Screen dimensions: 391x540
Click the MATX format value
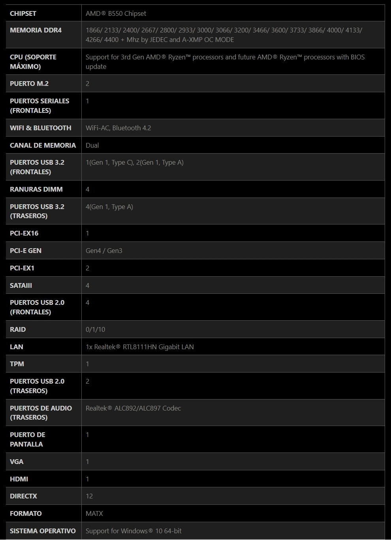94,513
